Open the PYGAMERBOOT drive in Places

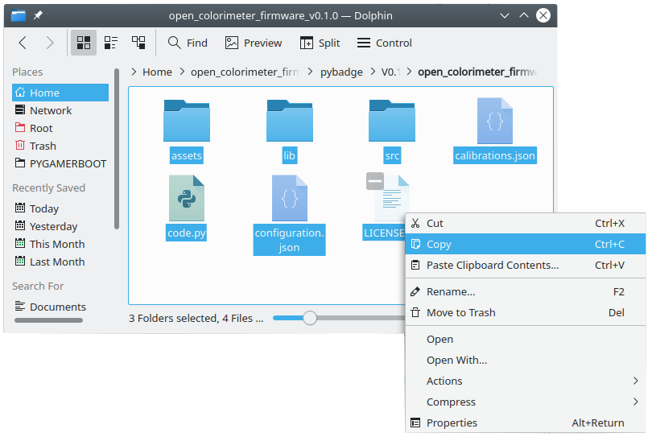click(60, 164)
